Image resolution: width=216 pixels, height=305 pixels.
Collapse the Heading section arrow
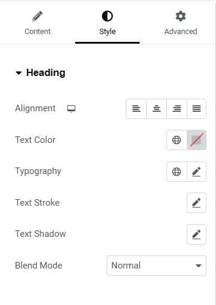18,73
